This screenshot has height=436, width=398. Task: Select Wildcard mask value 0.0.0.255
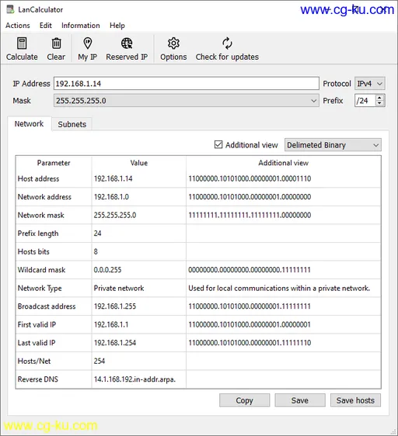pyautogui.click(x=139, y=270)
